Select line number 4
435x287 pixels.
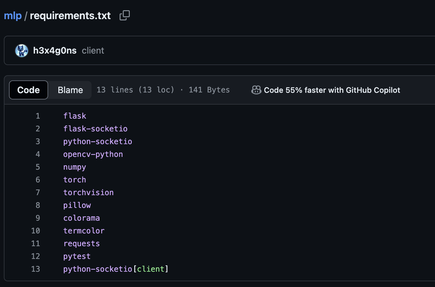tap(38, 154)
